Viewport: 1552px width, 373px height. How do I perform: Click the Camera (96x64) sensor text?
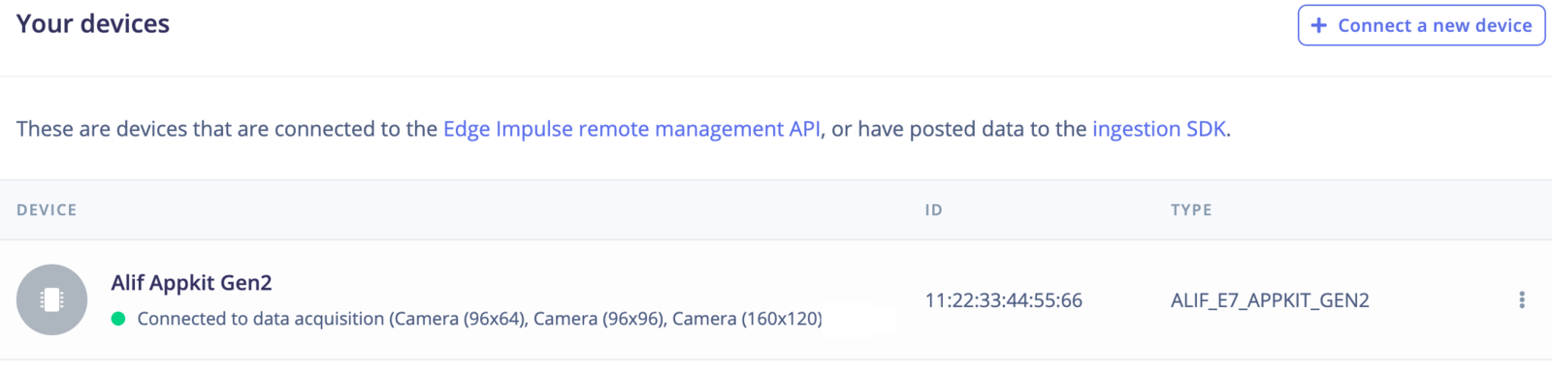point(459,319)
